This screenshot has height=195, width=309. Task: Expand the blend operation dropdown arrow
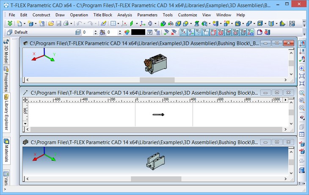click(191, 24)
